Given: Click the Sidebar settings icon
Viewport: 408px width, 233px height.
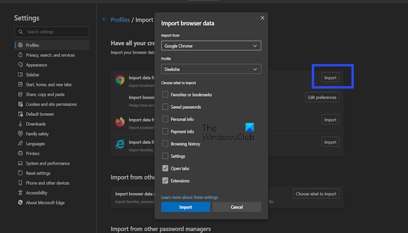Looking at the screenshot, I should point(20,75).
